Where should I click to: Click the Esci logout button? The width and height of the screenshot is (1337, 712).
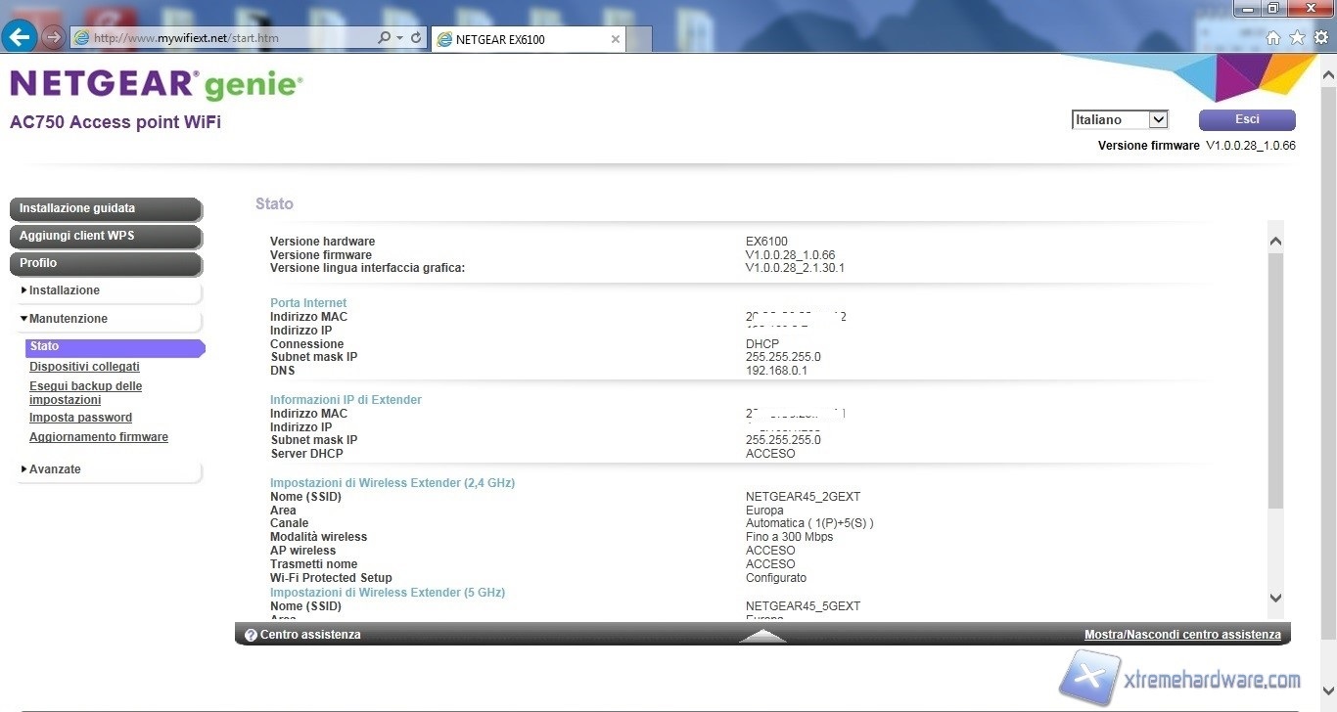click(x=1246, y=119)
